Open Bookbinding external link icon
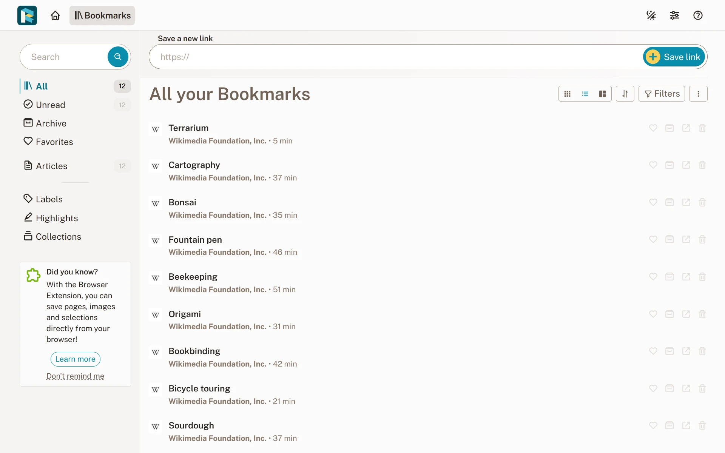The image size is (725, 453). pyautogui.click(x=686, y=351)
